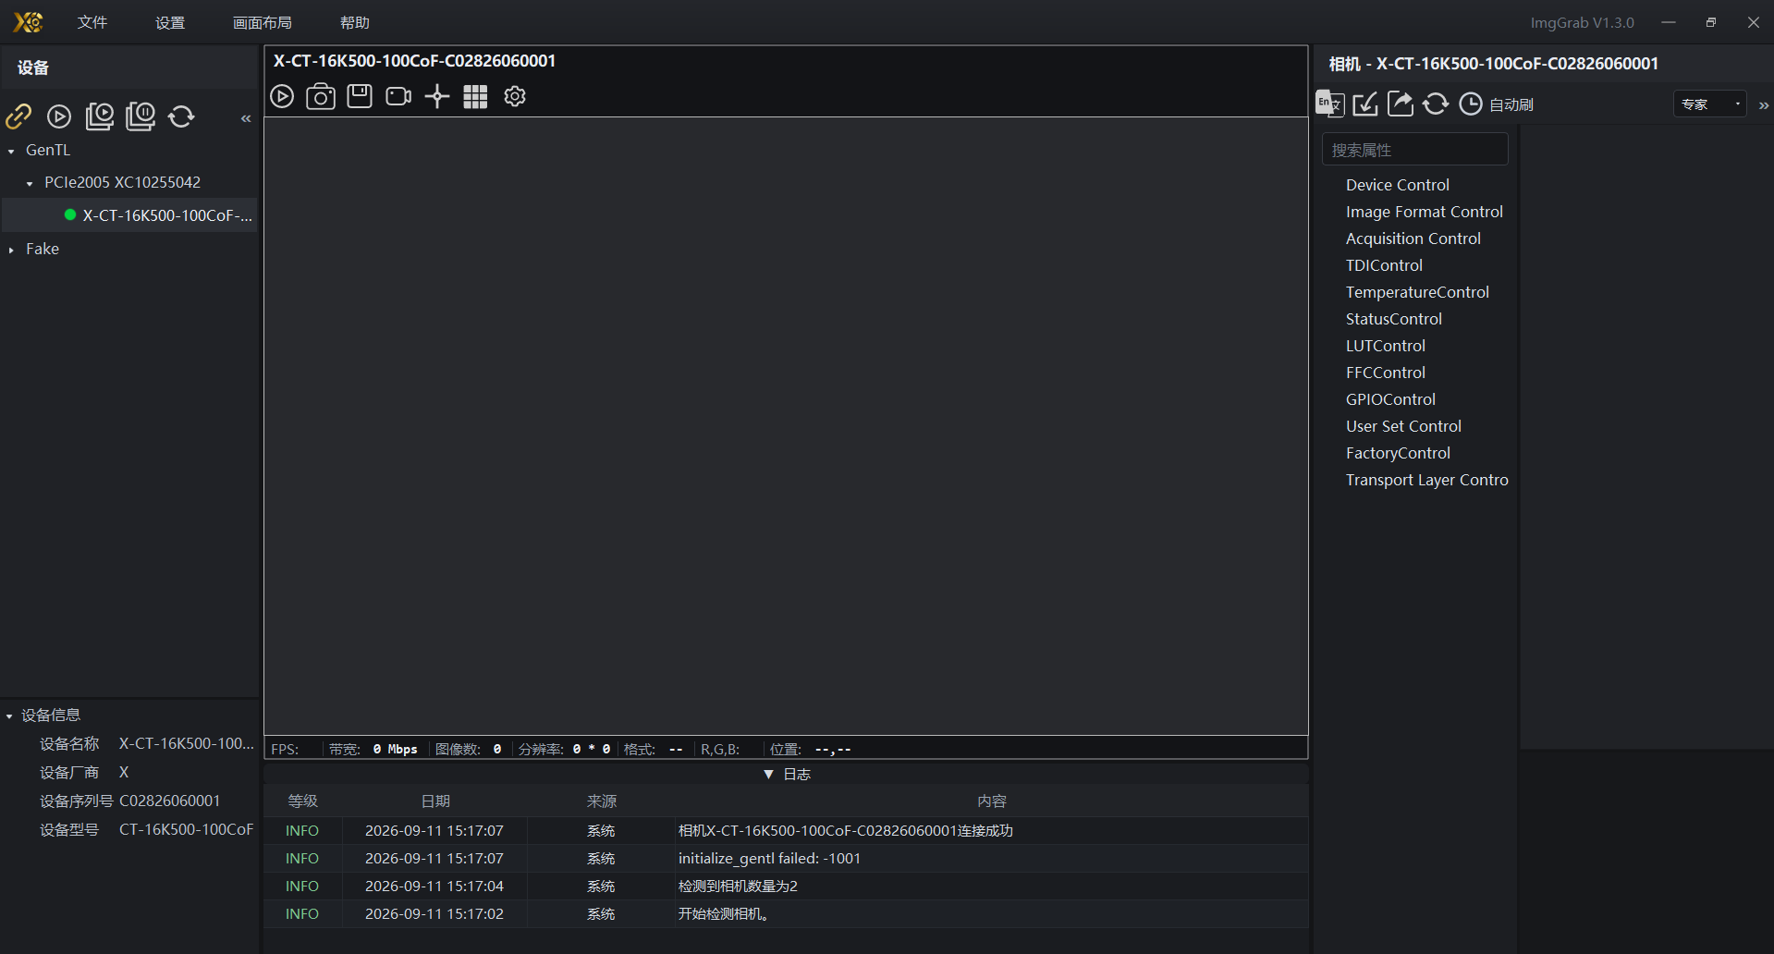Click the start-all stacked play icon
Viewport: 1774px width, 954px height.
coord(100,116)
